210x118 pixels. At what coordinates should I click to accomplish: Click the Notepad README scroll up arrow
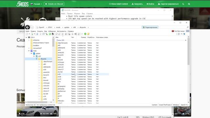click(173, 16)
